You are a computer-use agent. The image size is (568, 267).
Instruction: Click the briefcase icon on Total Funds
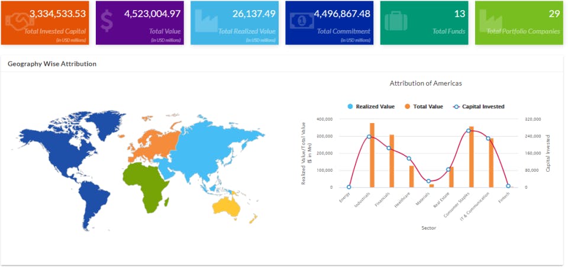pos(396,21)
